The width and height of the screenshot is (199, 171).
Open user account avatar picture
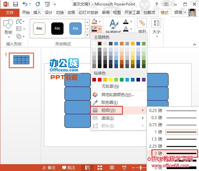click(x=192, y=13)
